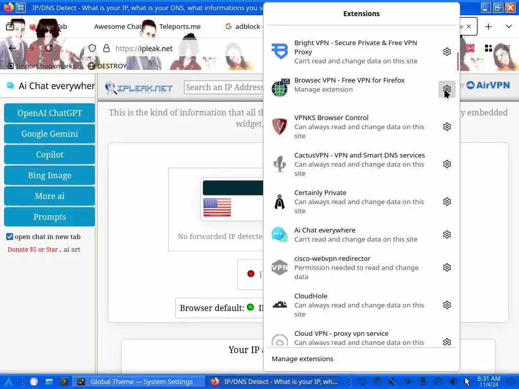Screen dimensions: 519x389
Task: Open settings gear for Certainly Private extension
Action: tap(447, 202)
